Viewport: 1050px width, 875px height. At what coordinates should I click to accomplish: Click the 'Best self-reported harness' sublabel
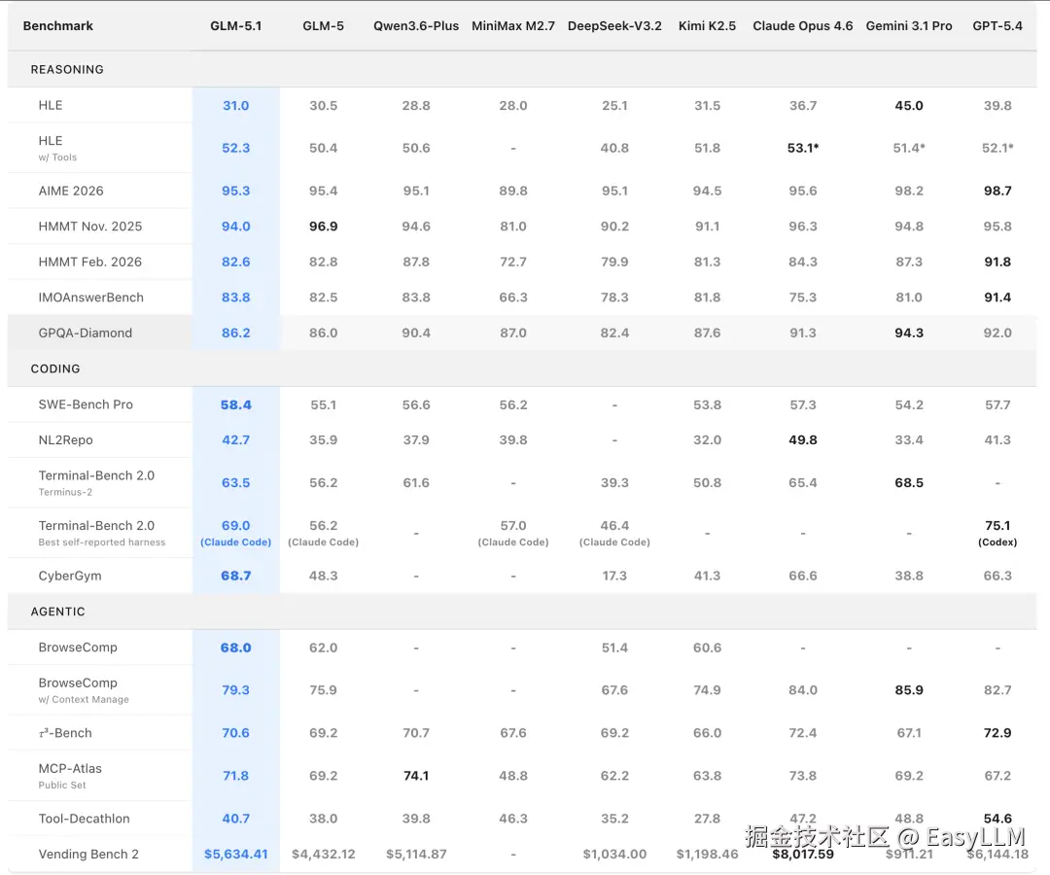tap(102, 542)
